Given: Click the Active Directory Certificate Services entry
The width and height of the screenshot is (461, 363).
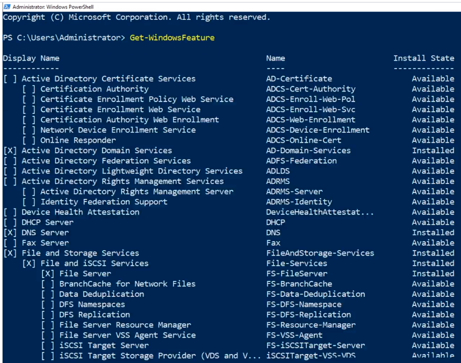Looking at the screenshot, I should click(108, 79).
